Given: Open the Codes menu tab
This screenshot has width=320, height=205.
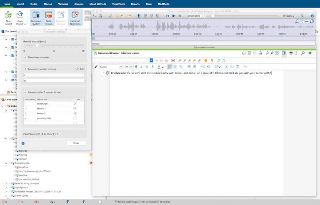Looking at the screenshot, I should point(34,4).
